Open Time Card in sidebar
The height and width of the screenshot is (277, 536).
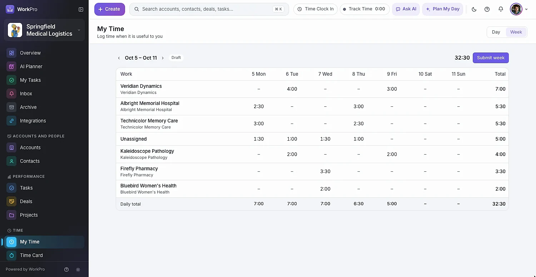tap(45, 255)
